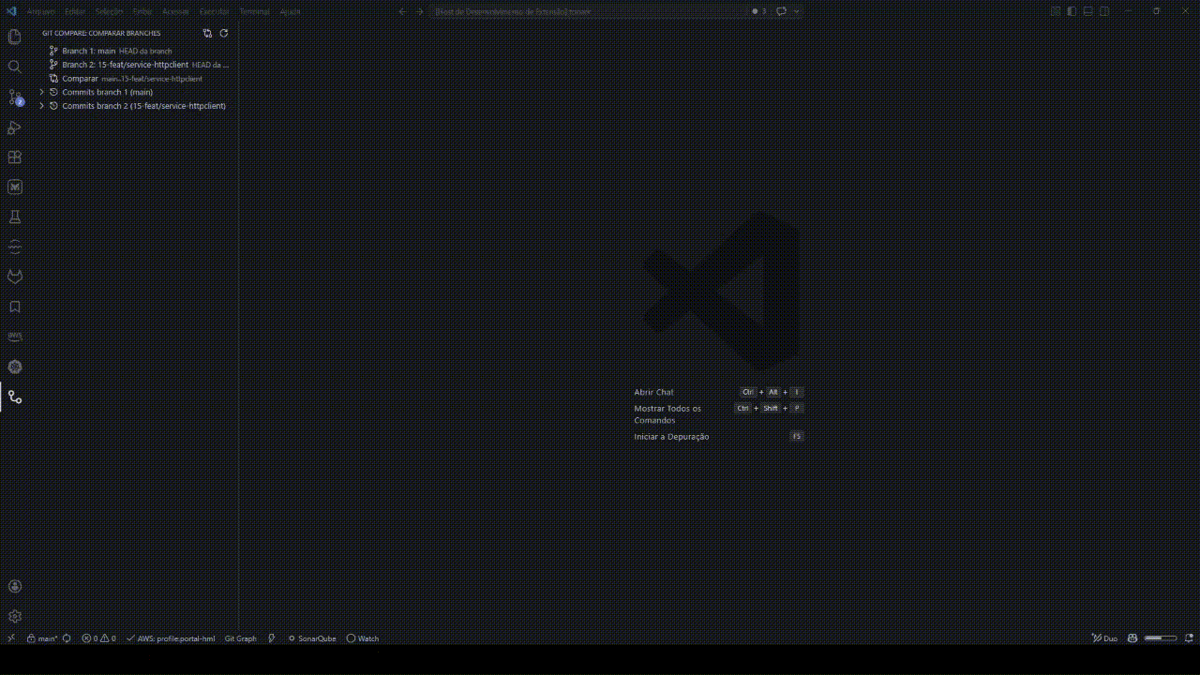
Task: Open the Acessar menu
Action: pyautogui.click(x=175, y=11)
